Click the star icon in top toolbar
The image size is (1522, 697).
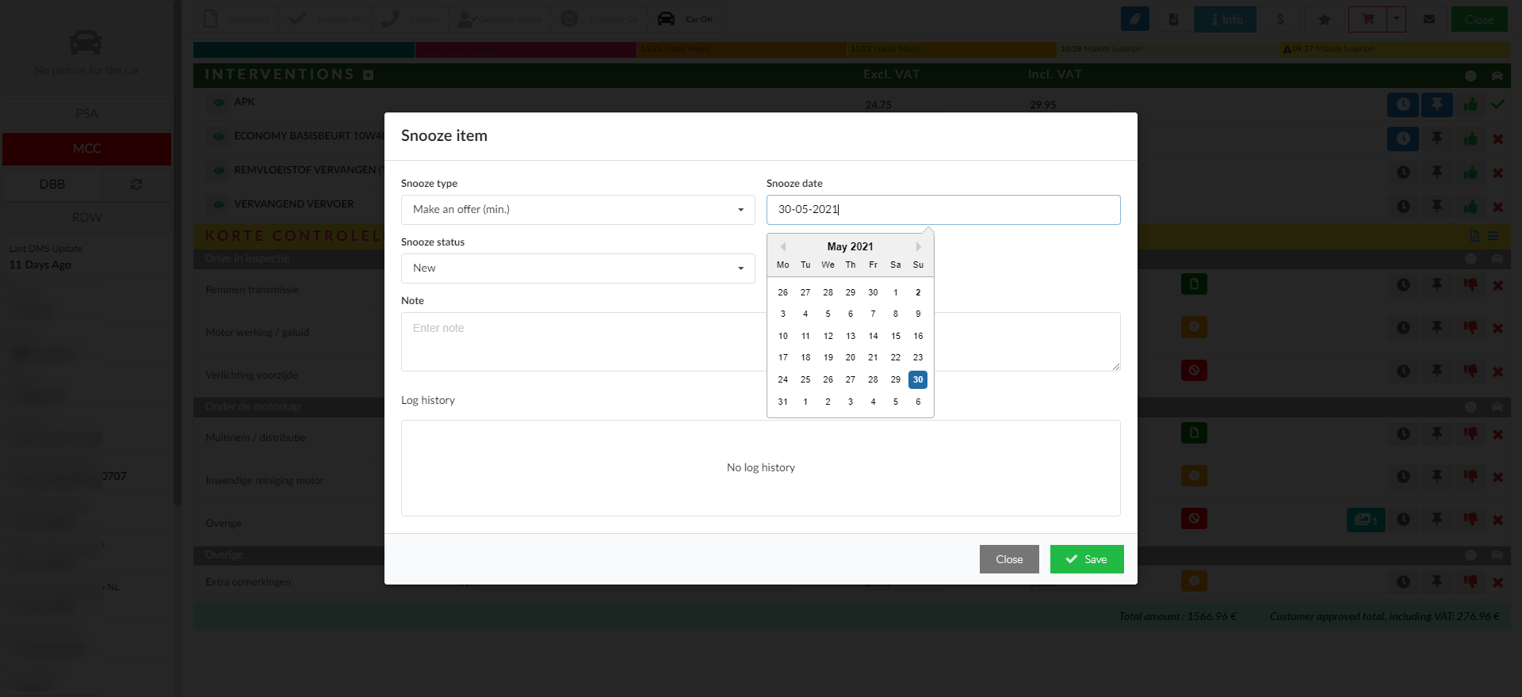tap(1324, 20)
